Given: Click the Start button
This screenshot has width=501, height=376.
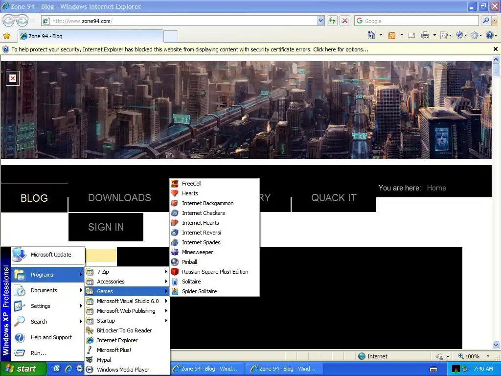Looking at the screenshot, I should coord(23,369).
